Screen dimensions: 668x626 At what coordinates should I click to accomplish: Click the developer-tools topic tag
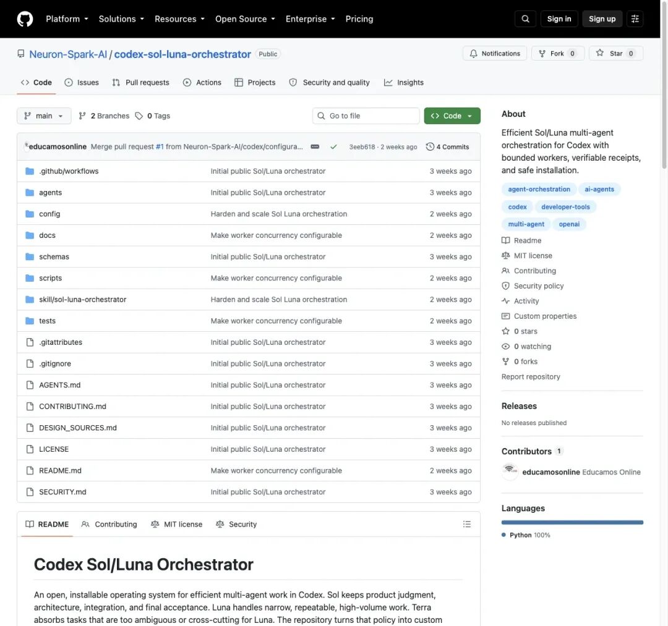[x=565, y=207]
